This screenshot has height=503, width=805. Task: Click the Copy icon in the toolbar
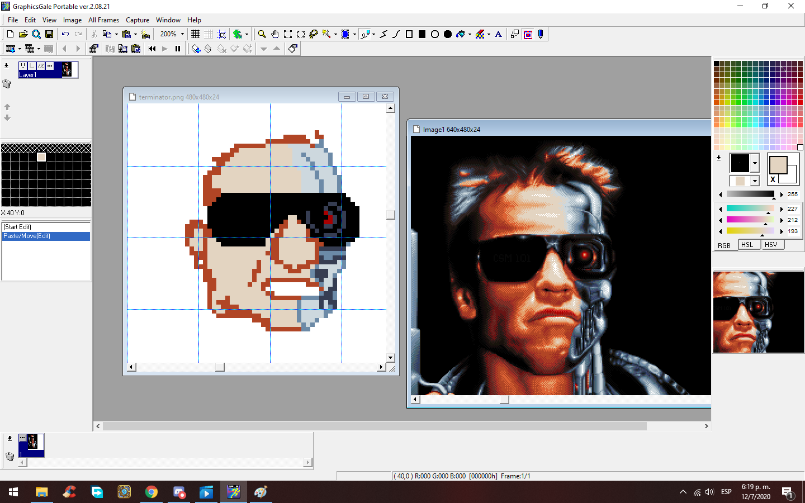(x=107, y=34)
